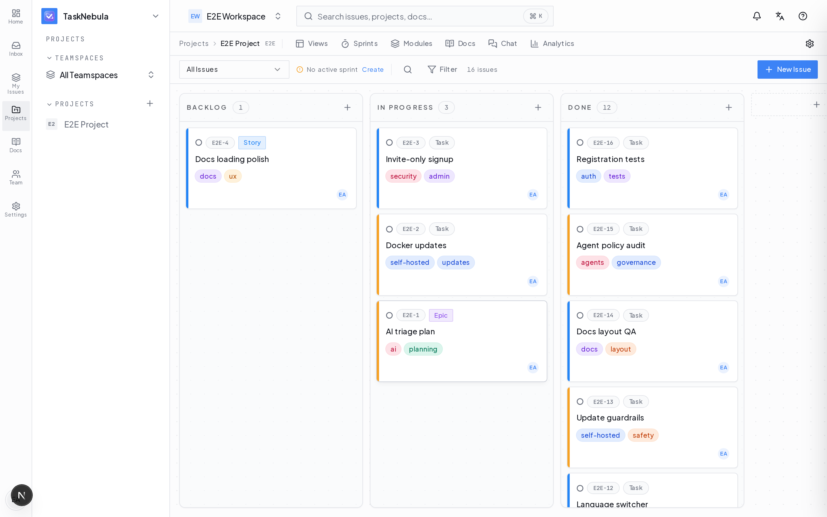This screenshot has width=827, height=517.
Task: Open the Inbox sidebar icon
Action: pos(16,49)
